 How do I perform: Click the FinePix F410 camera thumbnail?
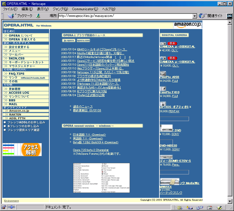[x=163, y=89]
